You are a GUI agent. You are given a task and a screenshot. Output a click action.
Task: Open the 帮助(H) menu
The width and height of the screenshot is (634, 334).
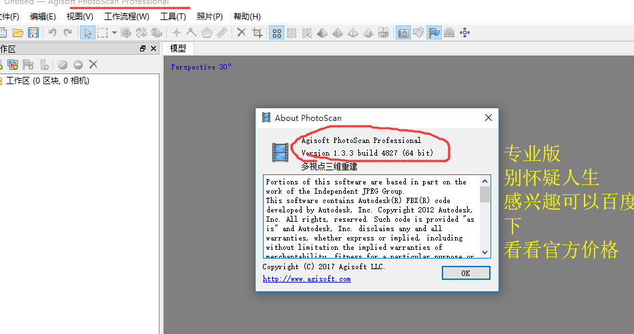(247, 17)
